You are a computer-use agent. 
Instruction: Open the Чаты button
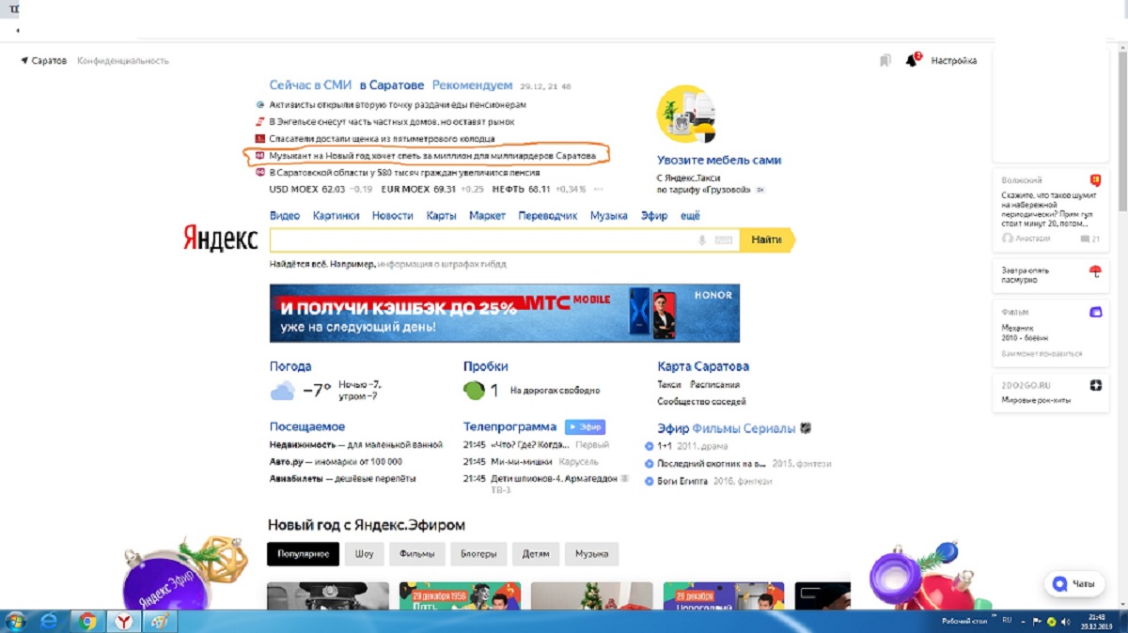click(x=1073, y=583)
